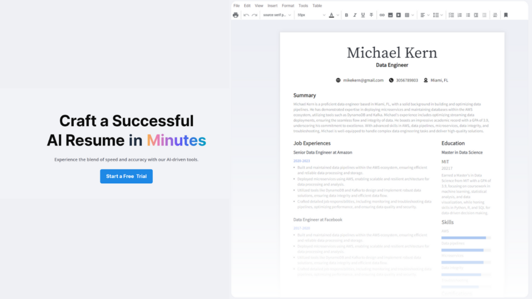Toggle bold formatting

click(x=347, y=15)
